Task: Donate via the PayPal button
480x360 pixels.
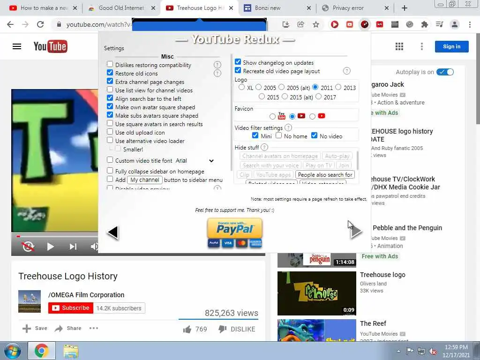Action: coord(235,232)
